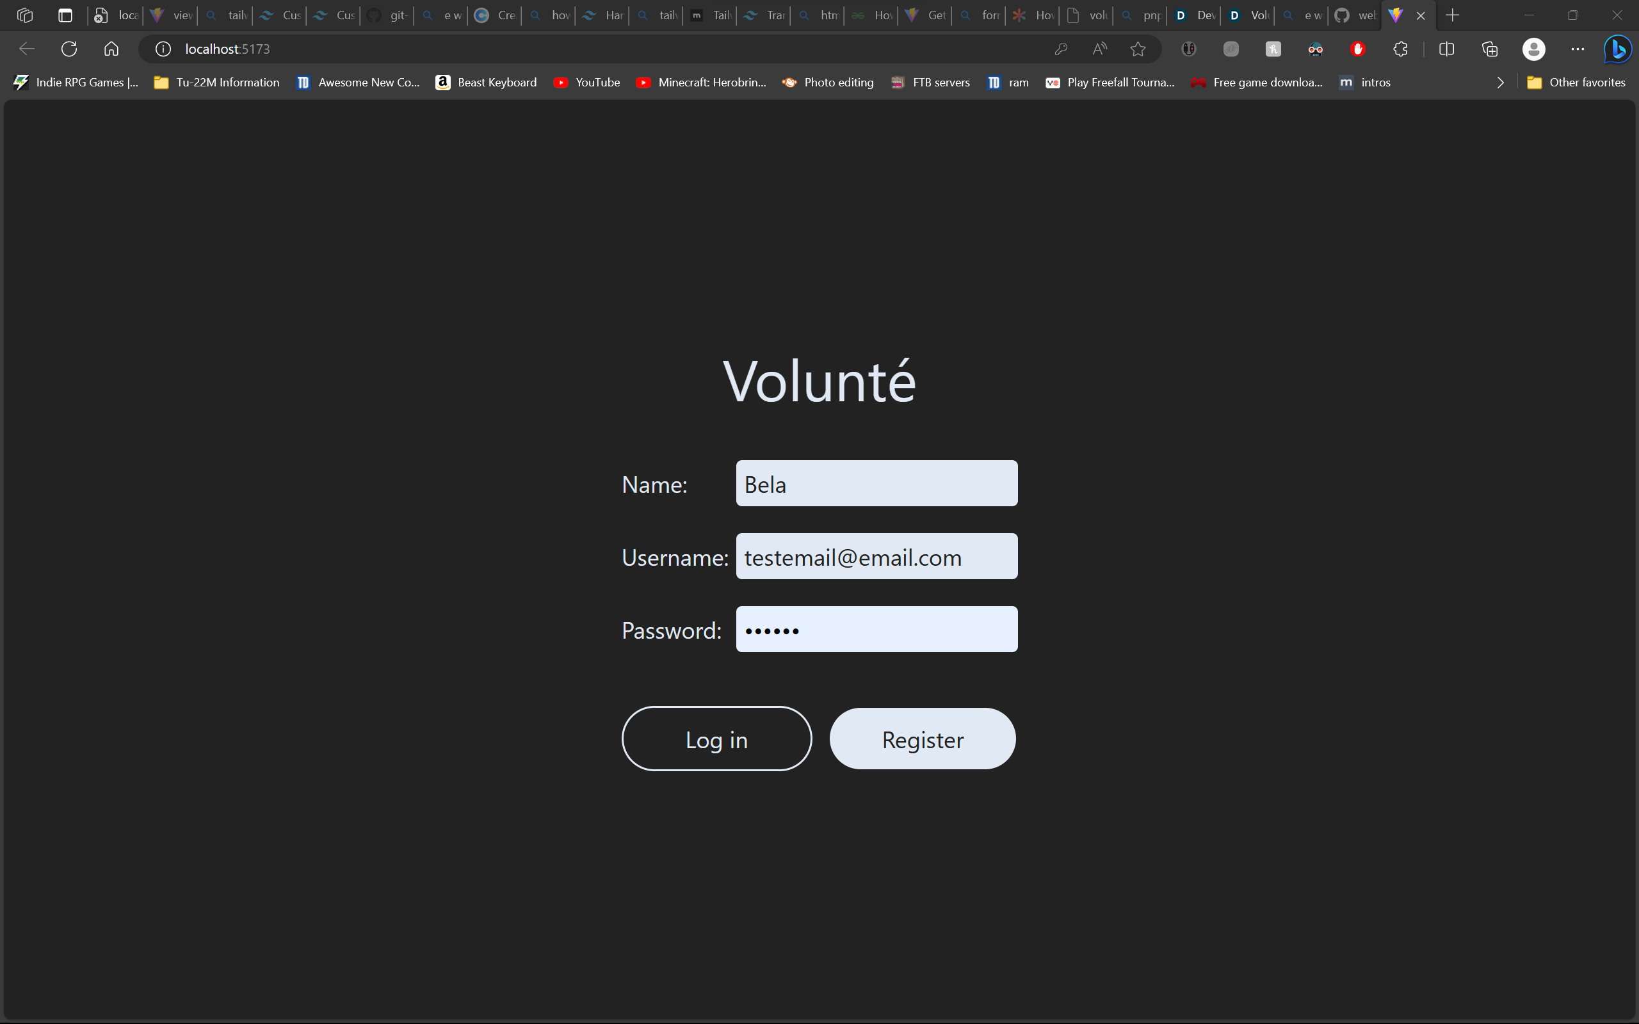The height and width of the screenshot is (1024, 1639).
Task: Open user profile avatar icon
Action: click(x=1533, y=49)
